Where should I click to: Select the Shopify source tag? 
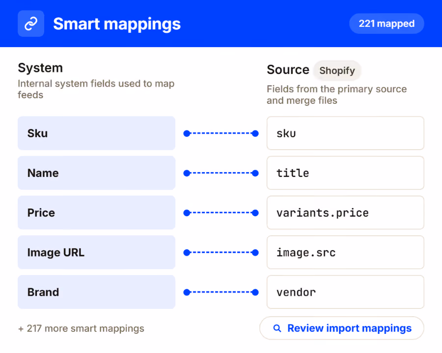337,71
